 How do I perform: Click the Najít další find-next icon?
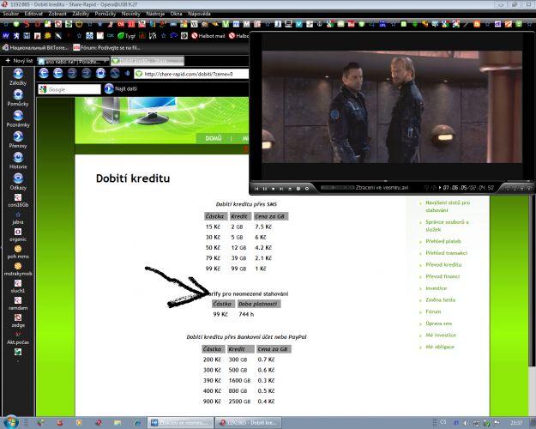(109, 88)
